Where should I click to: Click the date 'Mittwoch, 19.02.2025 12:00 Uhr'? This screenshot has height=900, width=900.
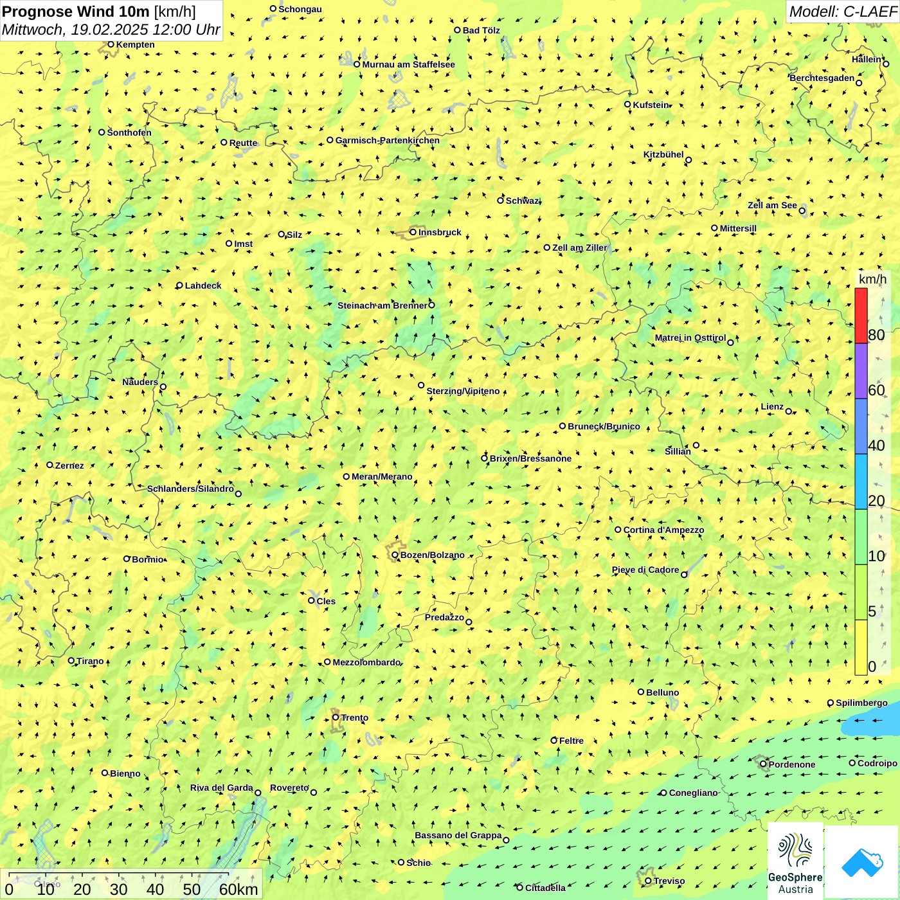pyautogui.click(x=111, y=30)
